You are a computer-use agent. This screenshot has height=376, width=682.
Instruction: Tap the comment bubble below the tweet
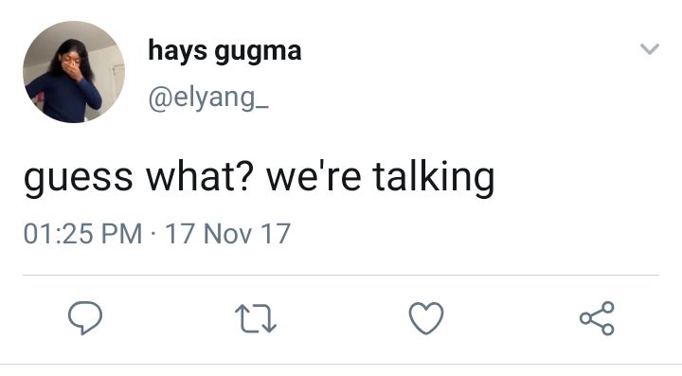85,317
